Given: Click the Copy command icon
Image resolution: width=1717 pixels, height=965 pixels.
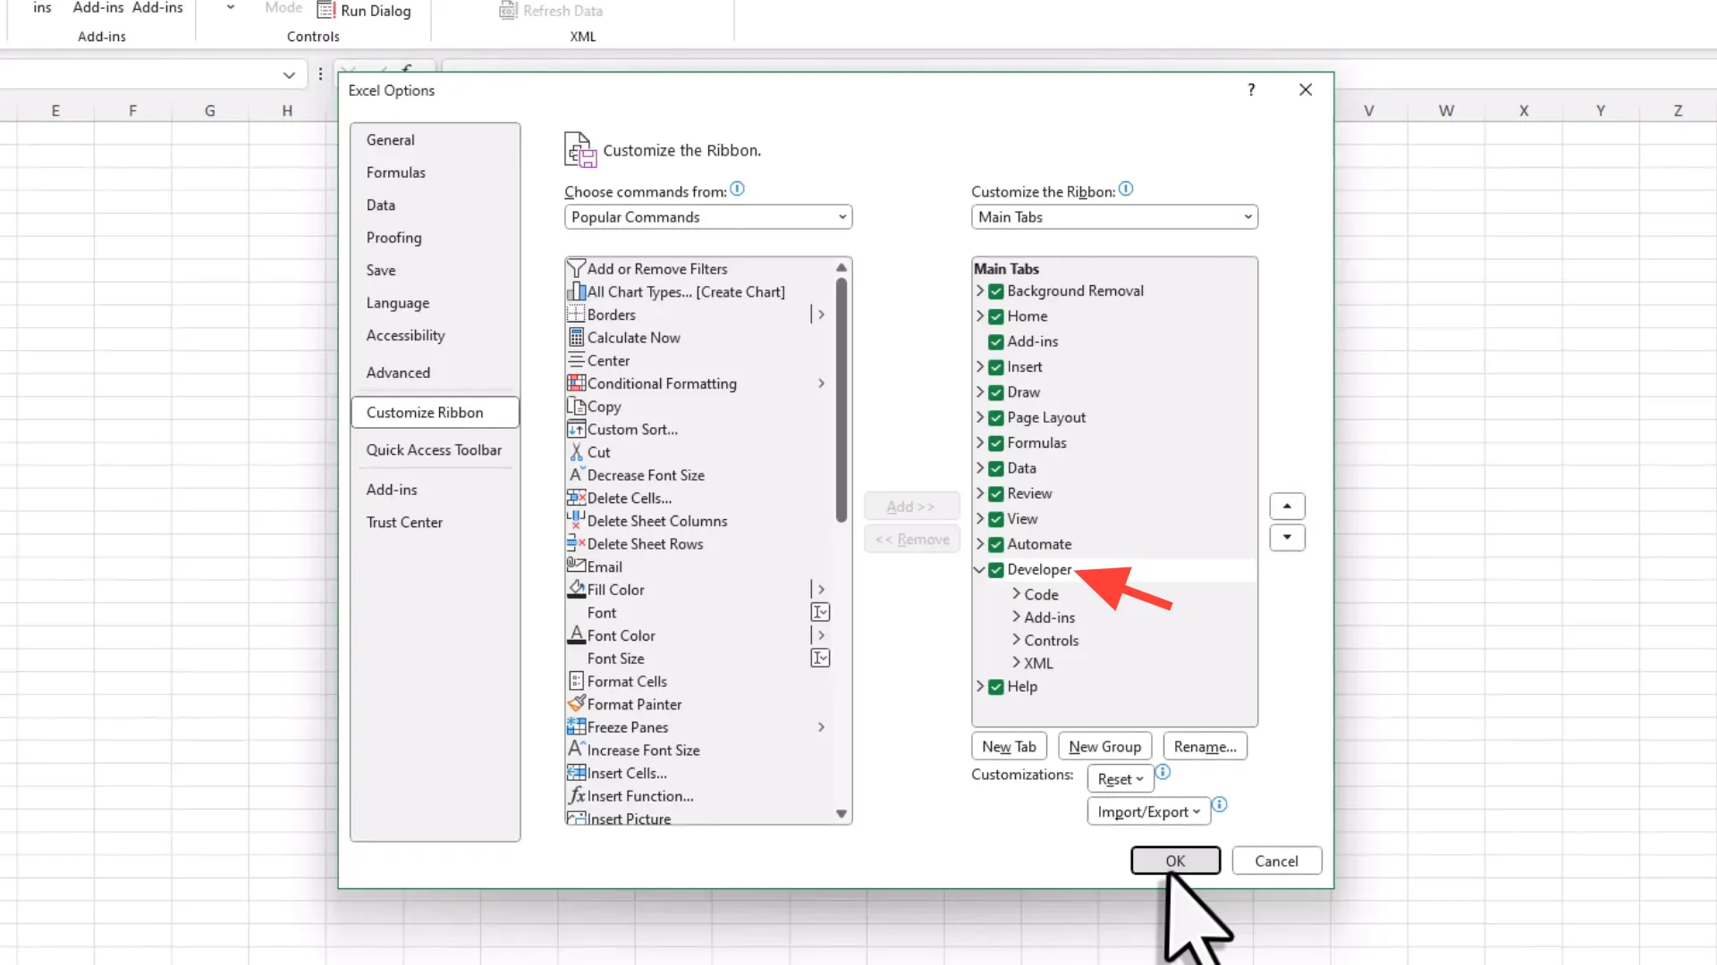Looking at the screenshot, I should click(577, 406).
